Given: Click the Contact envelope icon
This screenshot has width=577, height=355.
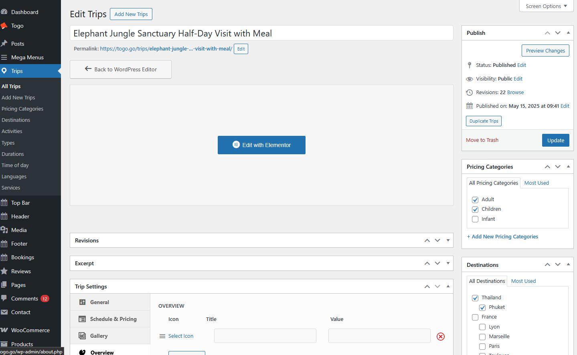Looking at the screenshot, I should (4, 312).
